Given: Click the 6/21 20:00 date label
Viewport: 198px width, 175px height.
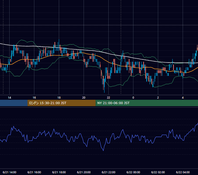Looking at the screenshot, I should pyautogui.click(x=84, y=172).
